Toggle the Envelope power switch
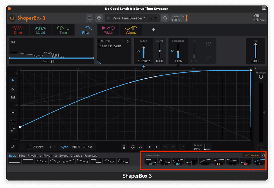 pyautogui.click(x=261, y=77)
